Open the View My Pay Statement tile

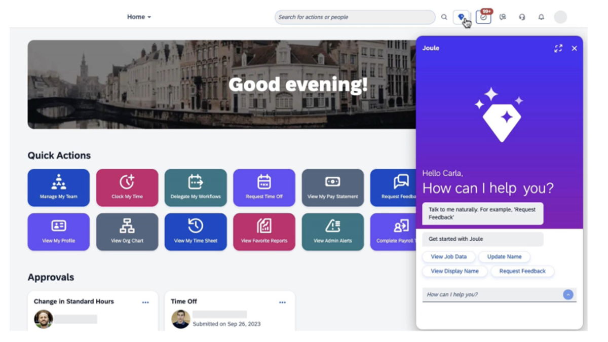(333, 187)
